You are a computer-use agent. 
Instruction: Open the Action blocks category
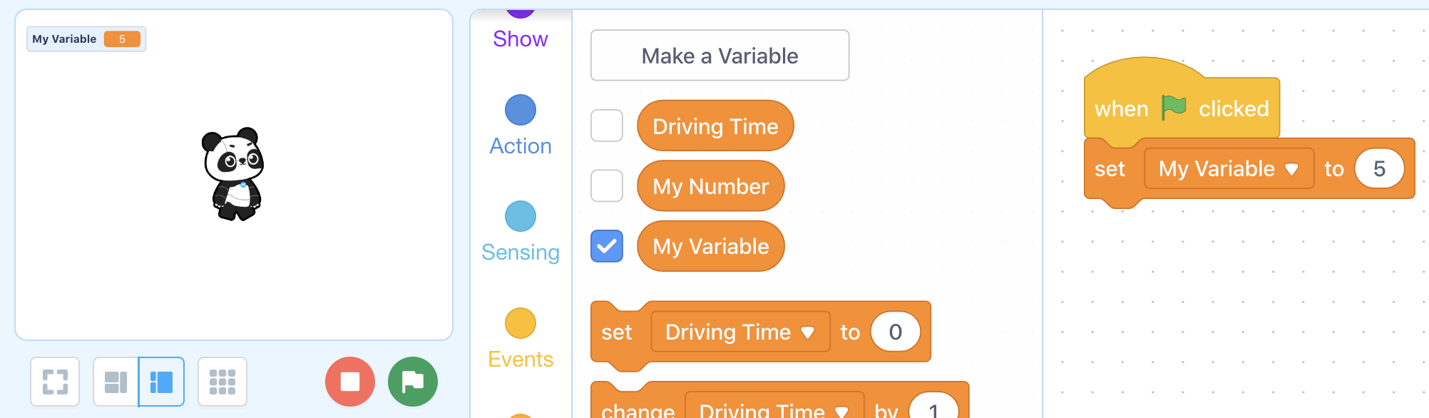click(x=521, y=126)
